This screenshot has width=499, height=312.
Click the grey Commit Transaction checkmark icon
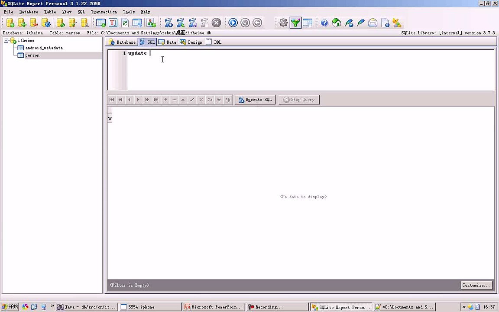click(245, 23)
